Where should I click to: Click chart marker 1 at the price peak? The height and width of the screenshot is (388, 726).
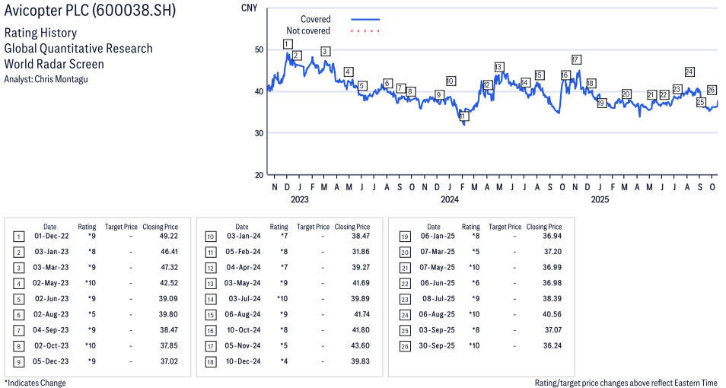point(287,44)
